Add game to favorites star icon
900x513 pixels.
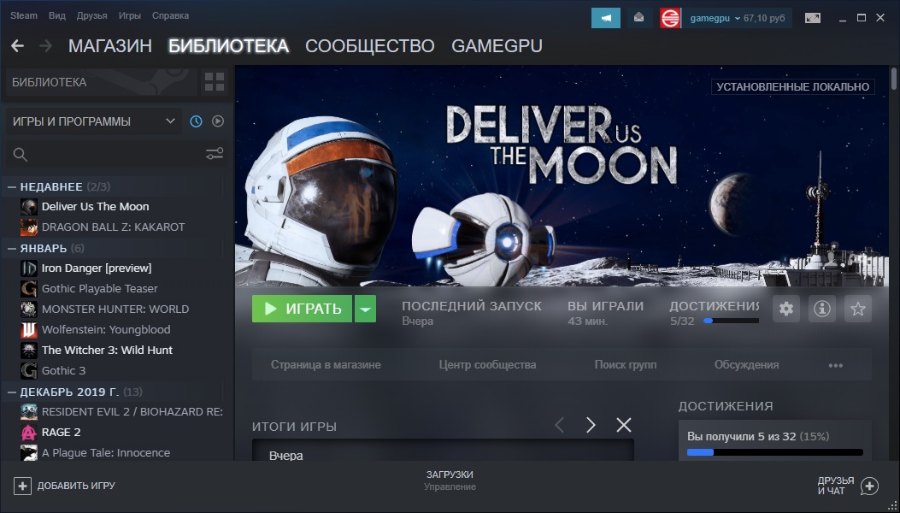click(858, 309)
